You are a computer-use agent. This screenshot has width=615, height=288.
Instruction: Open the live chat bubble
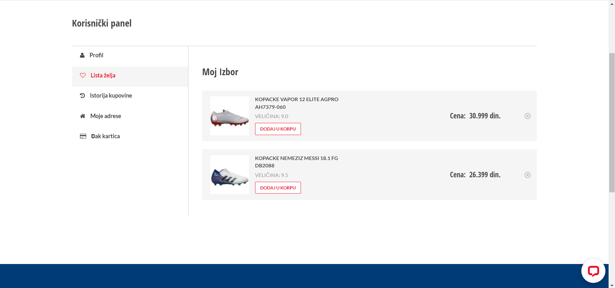(x=593, y=271)
